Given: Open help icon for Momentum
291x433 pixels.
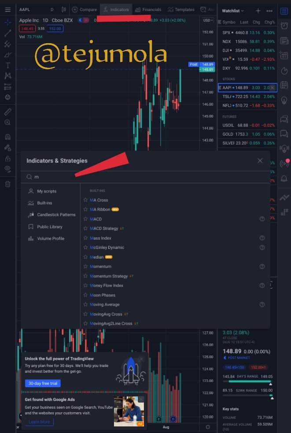Looking at the screenshot, I should pyautogui.click(x=262, y=266).
